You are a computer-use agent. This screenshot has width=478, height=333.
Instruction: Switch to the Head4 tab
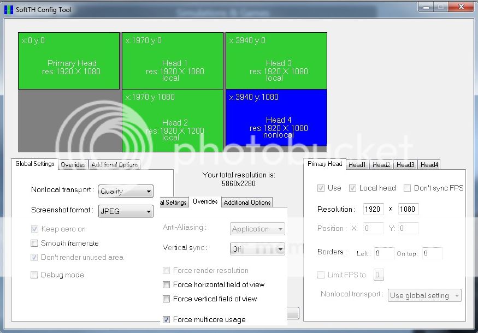click(x=429, y=164)
